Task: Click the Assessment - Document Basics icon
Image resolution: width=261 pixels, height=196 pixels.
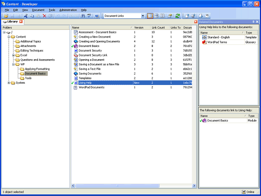Action: pyautogui.click(x=76, y=32)
